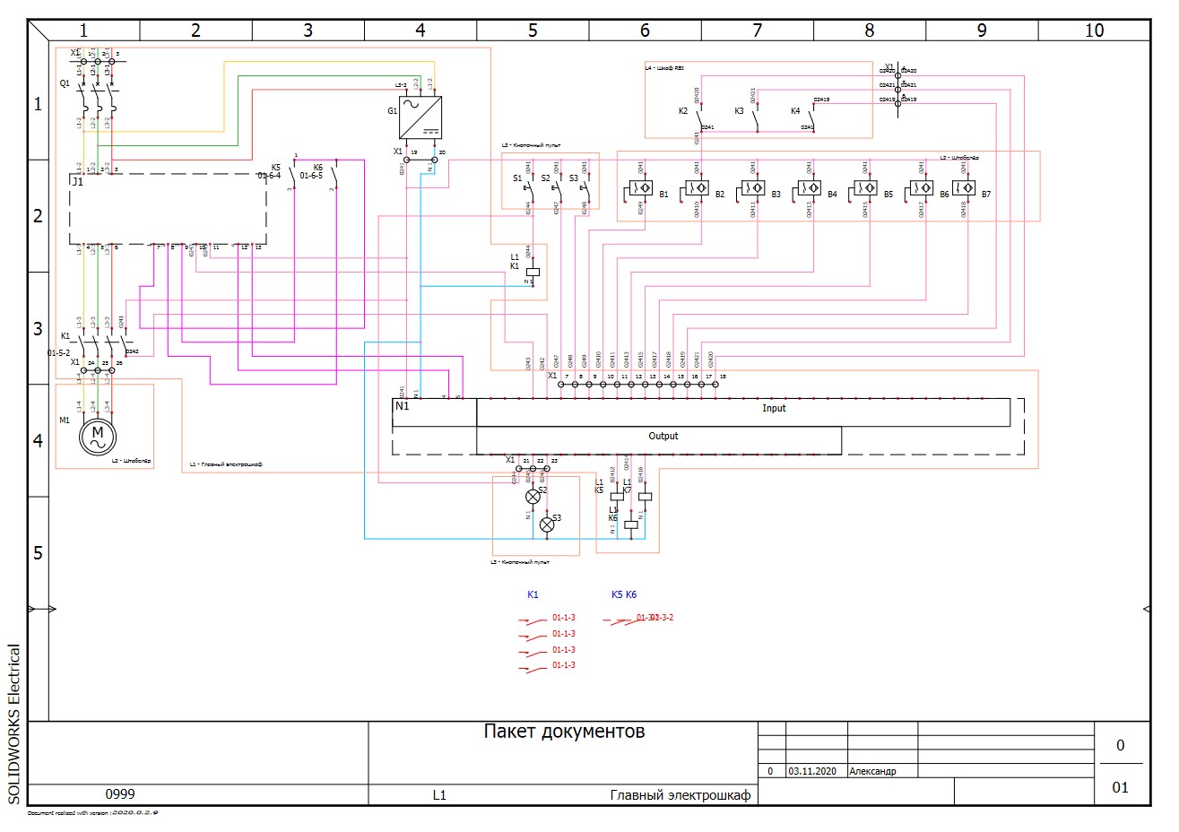
Task: Click the author name 'Александр'
Action: click(x=872, y=771)
